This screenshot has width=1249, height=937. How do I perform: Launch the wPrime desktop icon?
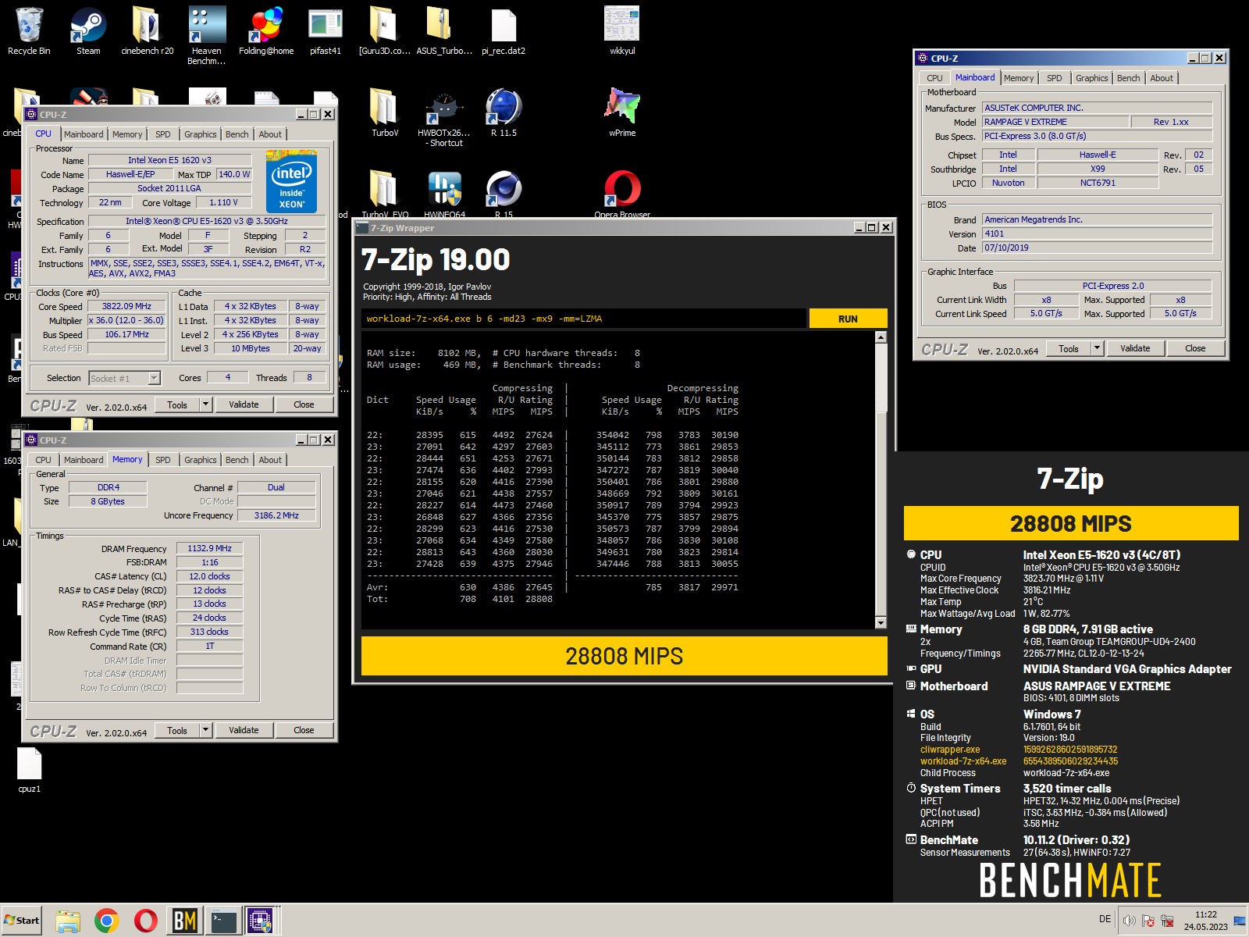622,113
